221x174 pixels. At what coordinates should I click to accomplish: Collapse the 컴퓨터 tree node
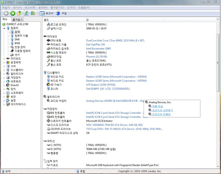[4, 28]
